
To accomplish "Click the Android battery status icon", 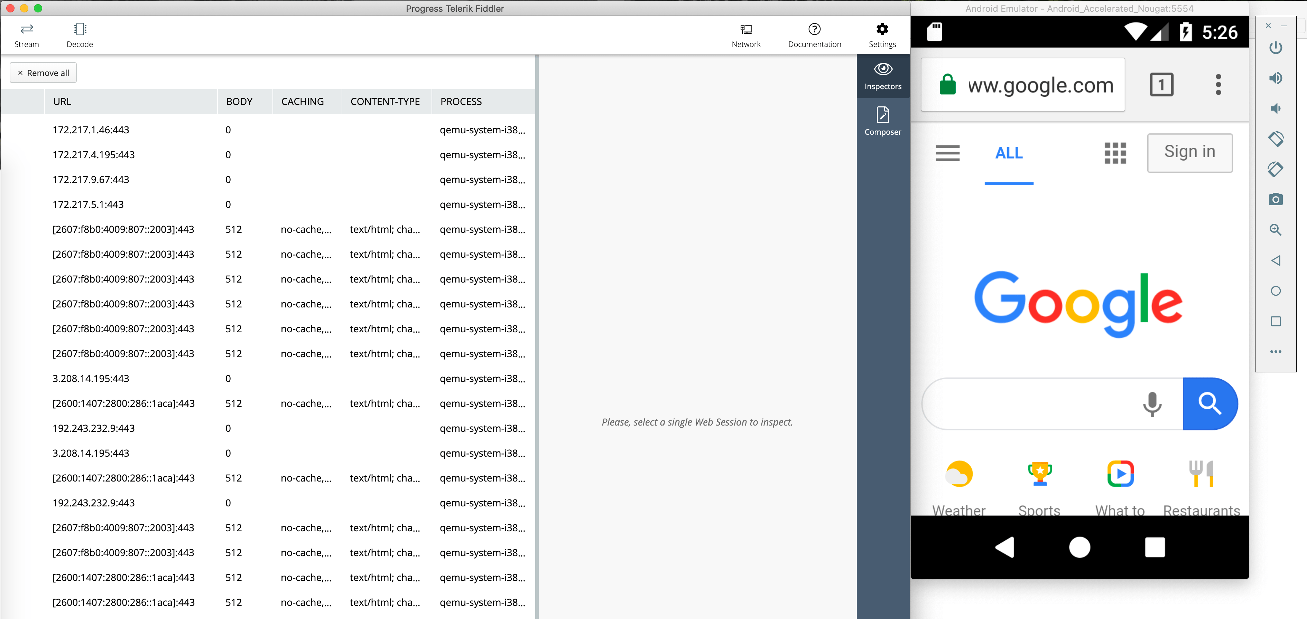I will (x=1185, y=32).
